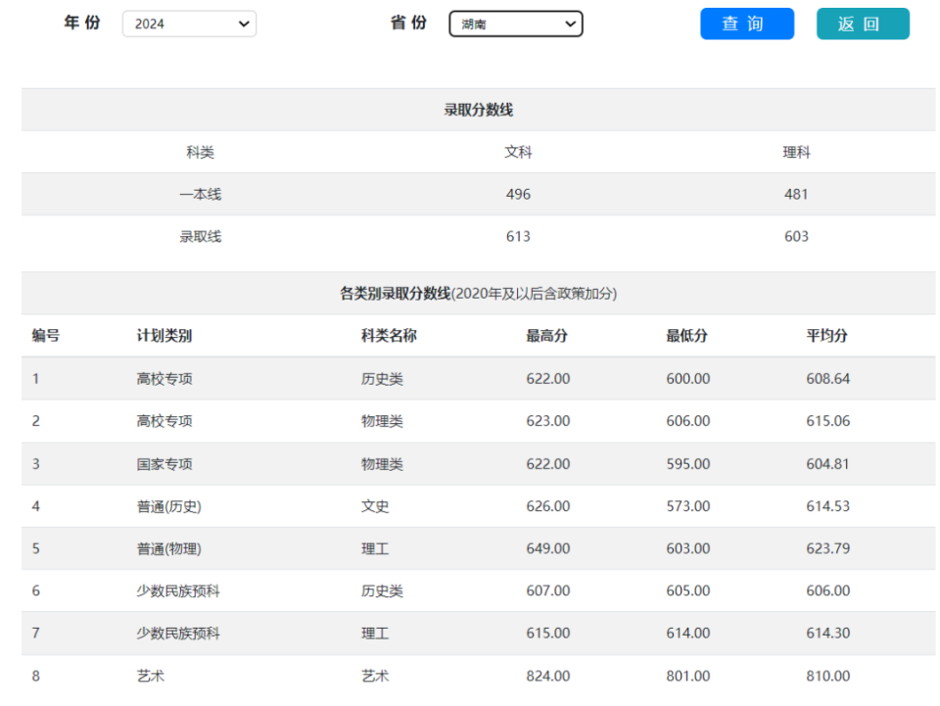Select 少数民族预科 in row 7
Image resolution: width=940 pixels, height=706 pixels.
click(x=178, y=634)
